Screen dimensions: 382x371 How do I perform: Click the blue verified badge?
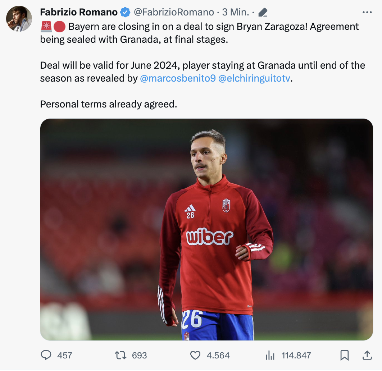(x=125, y=12)
